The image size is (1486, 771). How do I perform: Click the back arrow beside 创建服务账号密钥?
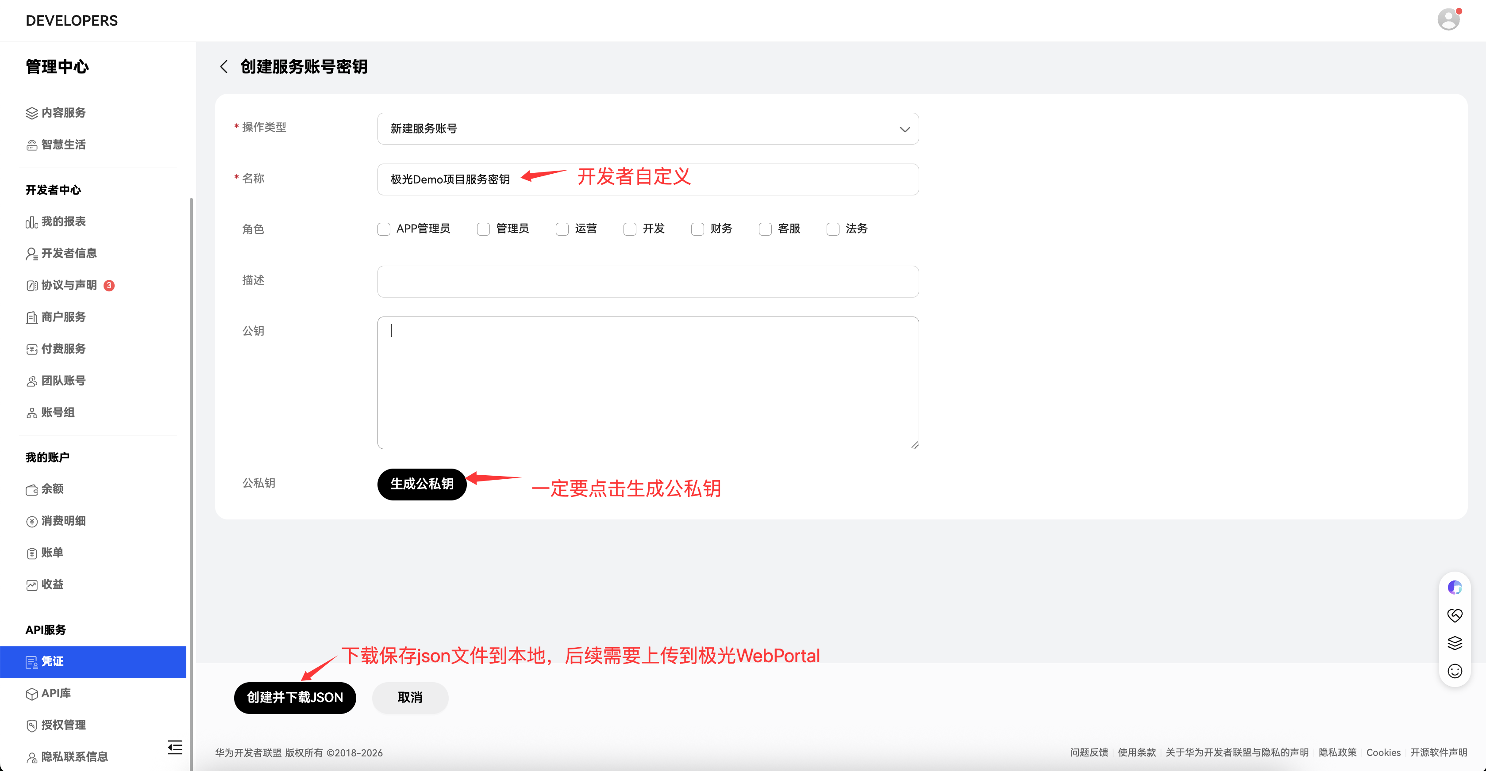(x=224, y=67)
